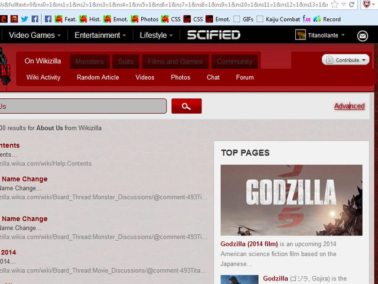Open the face avatar bookmark icon
This screenshot has width=378, height=284.
point(14,19)
